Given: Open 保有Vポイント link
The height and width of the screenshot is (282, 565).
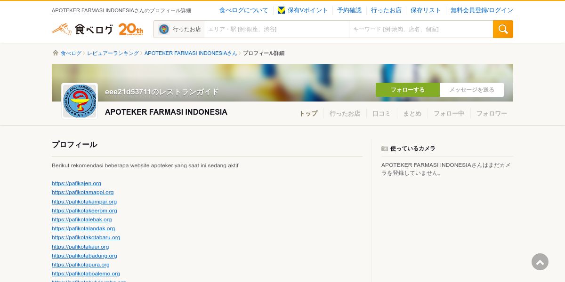Looking at the screenshot, I should point(307,10).
